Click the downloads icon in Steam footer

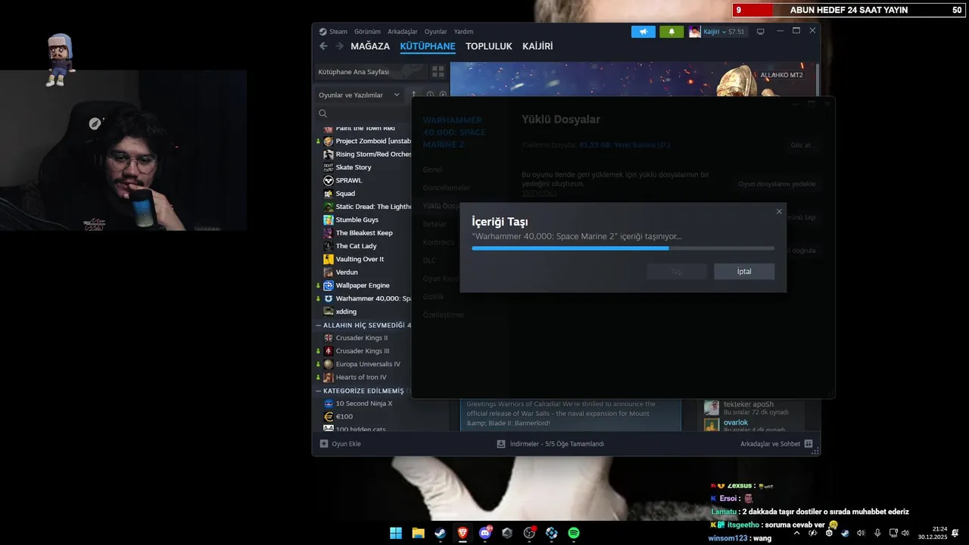click(501, 444)
